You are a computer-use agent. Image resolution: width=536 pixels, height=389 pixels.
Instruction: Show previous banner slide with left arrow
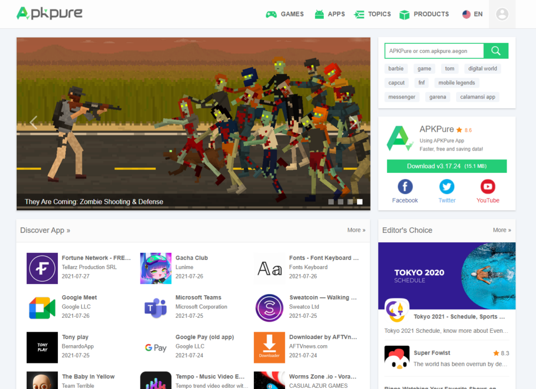[33, 123]
